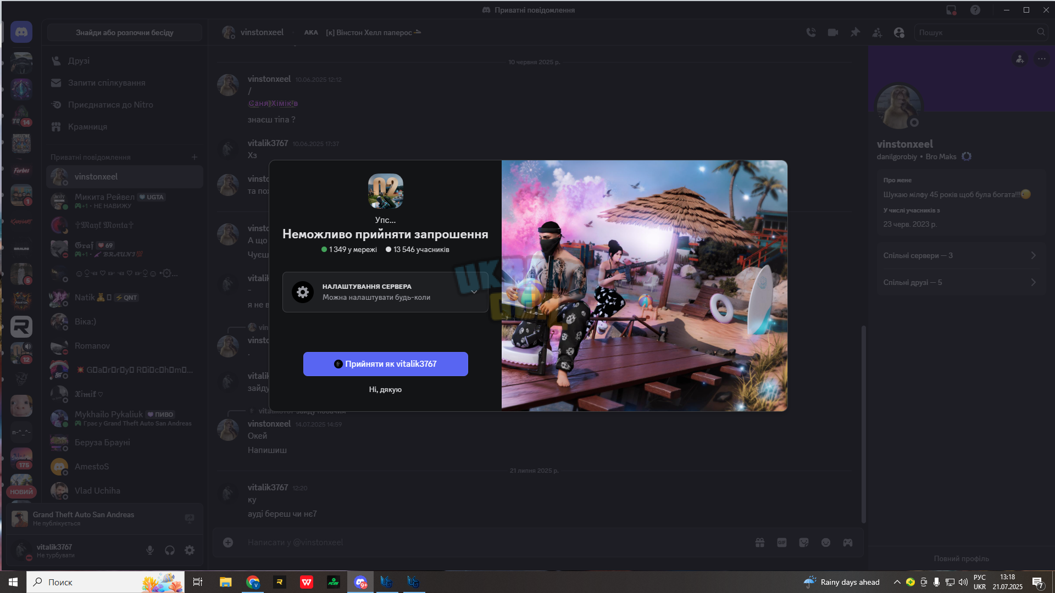This screenshot has width=1055, height=593.
Task: Open the Друзі tab
Action: 125,61
